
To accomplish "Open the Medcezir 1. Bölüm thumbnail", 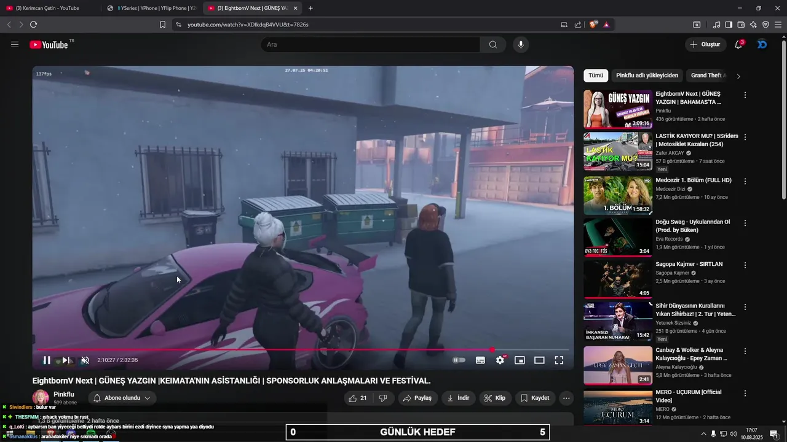I will 618,195.
